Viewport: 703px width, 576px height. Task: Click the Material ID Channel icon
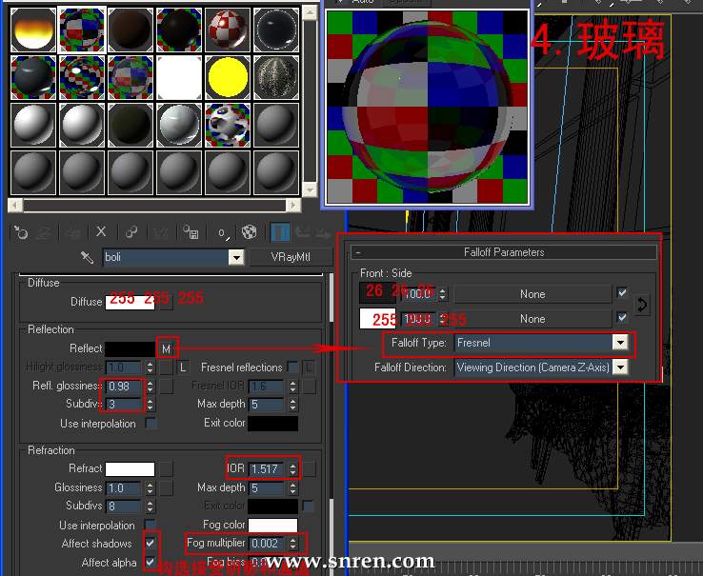221,232
